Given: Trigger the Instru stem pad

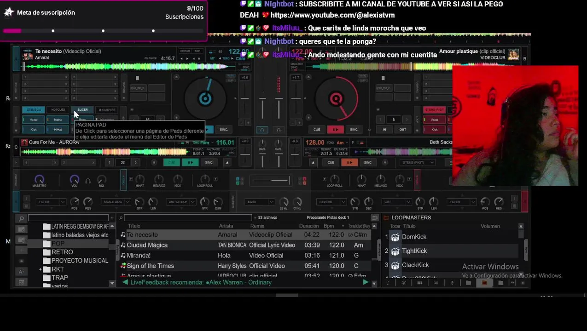Looking at the screenshot, I should (58, 120).
